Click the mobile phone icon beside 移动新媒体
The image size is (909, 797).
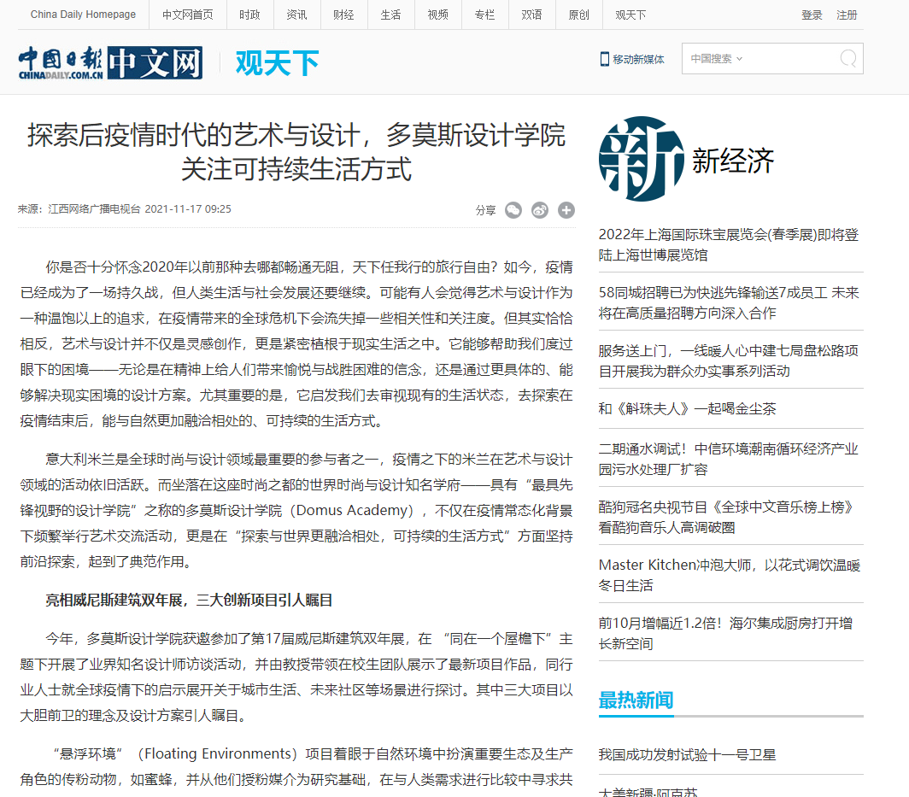click(x=603, y=59)
